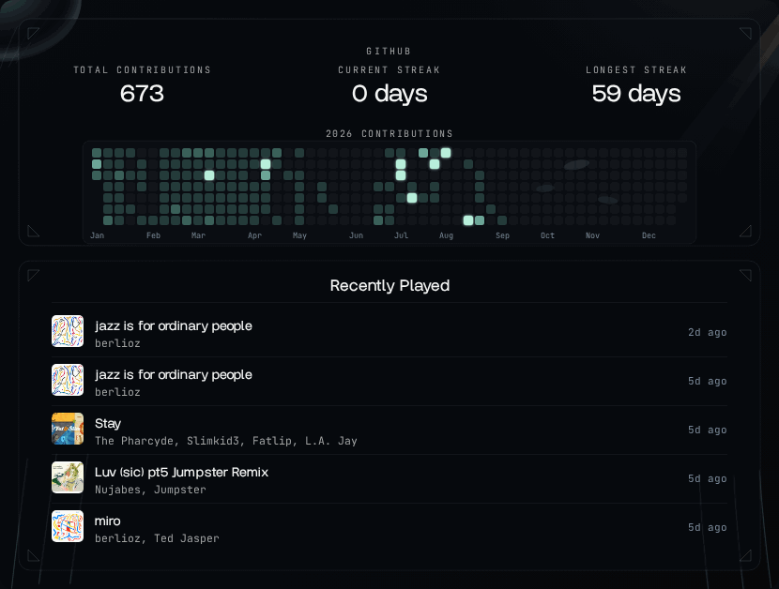Select the GITHUB heading label
The image size is (779, 589).
click(x=389, y=52)
